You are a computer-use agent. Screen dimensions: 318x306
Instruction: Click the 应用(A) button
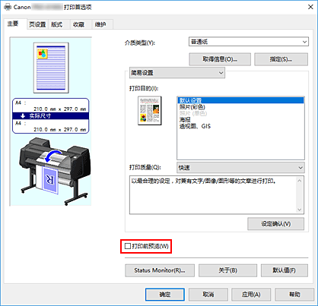pos(251,295)
